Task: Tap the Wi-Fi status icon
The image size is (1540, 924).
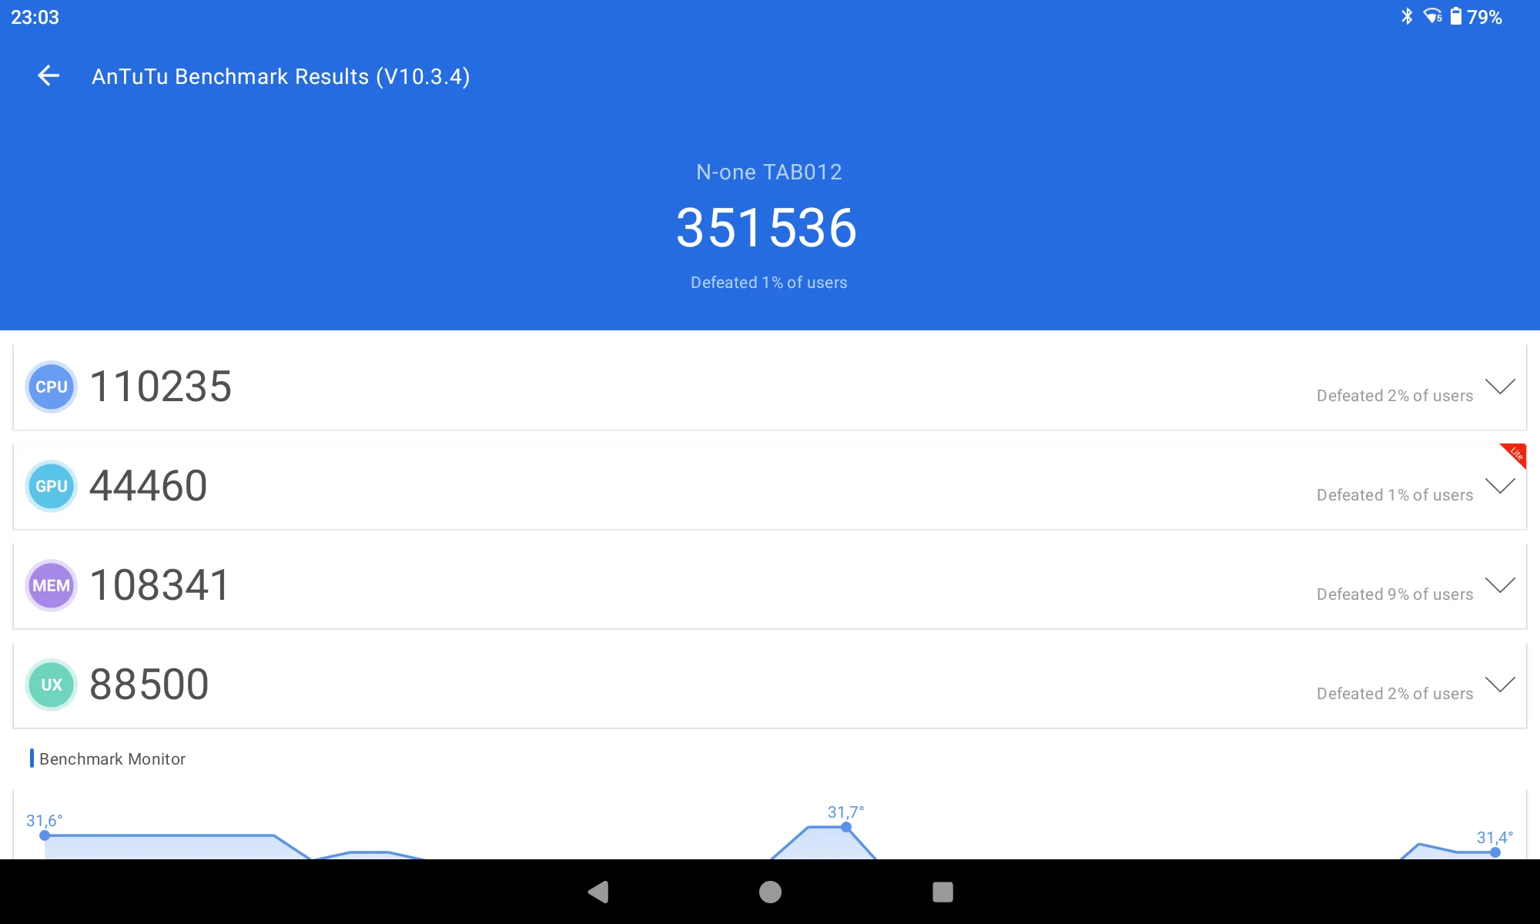Action: click(1432, 16)
